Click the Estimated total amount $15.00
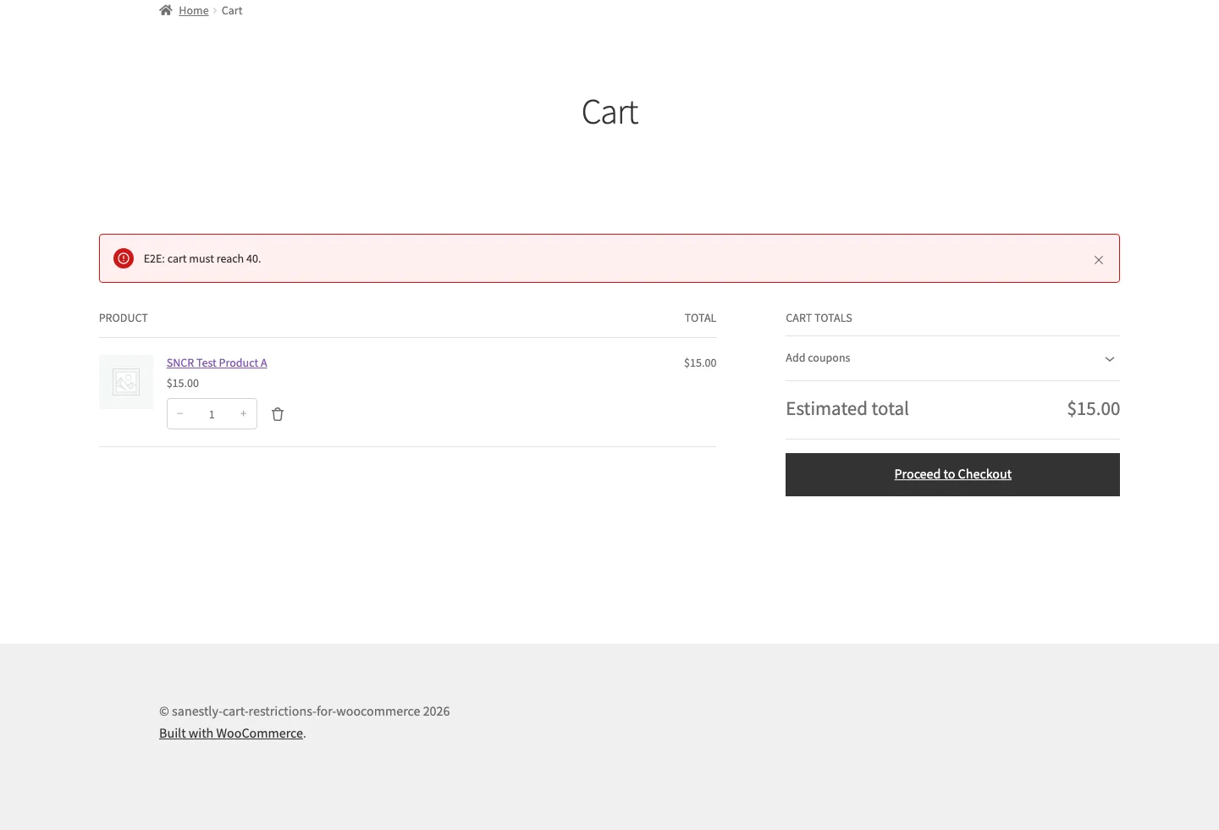This screenshot has width=1219, height=830. pyautogui.click(x=1093, y=408)
